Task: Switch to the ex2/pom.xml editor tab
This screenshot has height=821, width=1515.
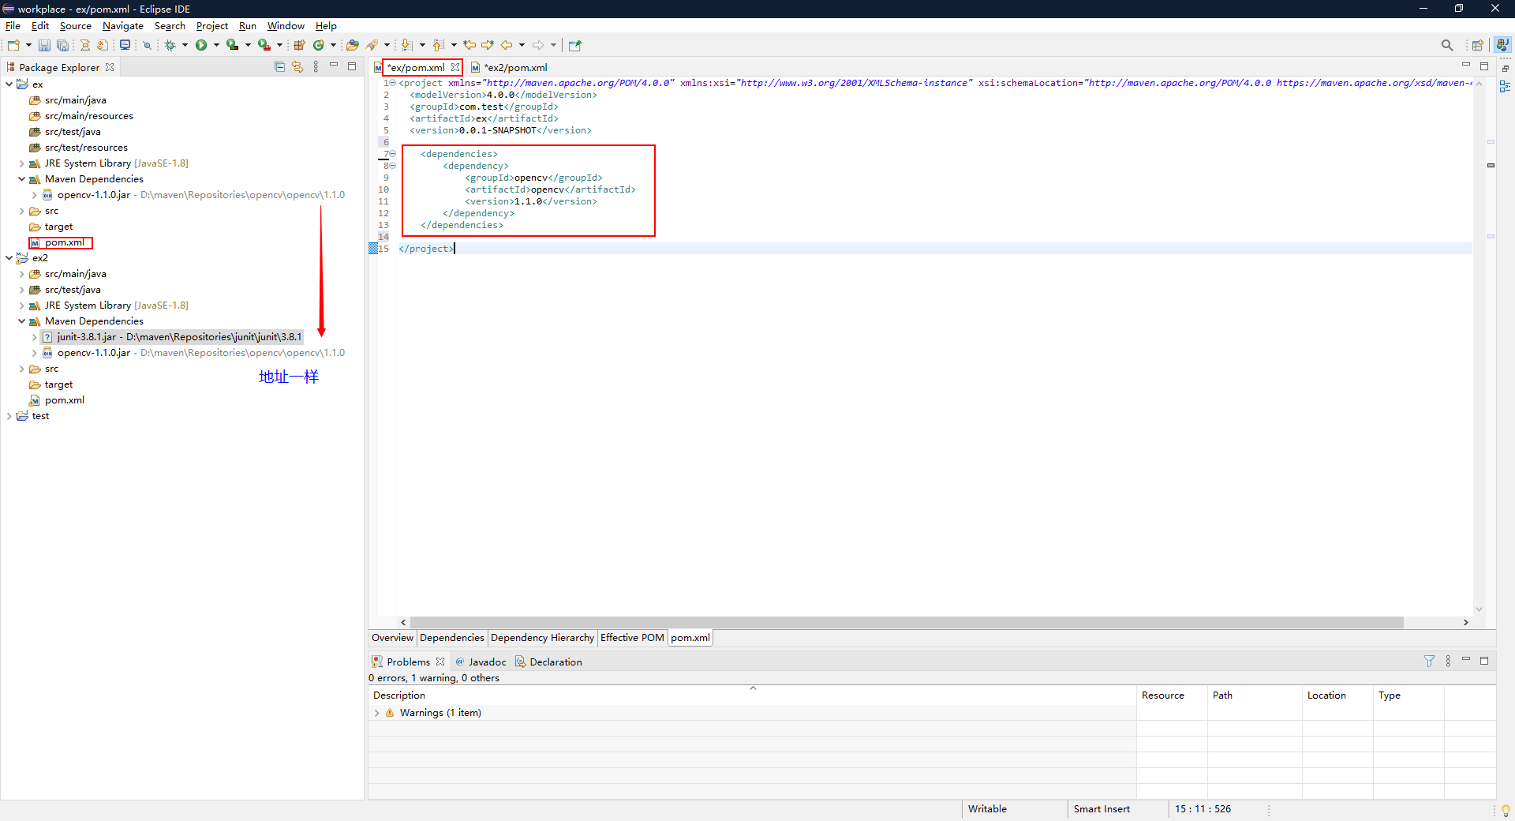Action: [509, 68]
